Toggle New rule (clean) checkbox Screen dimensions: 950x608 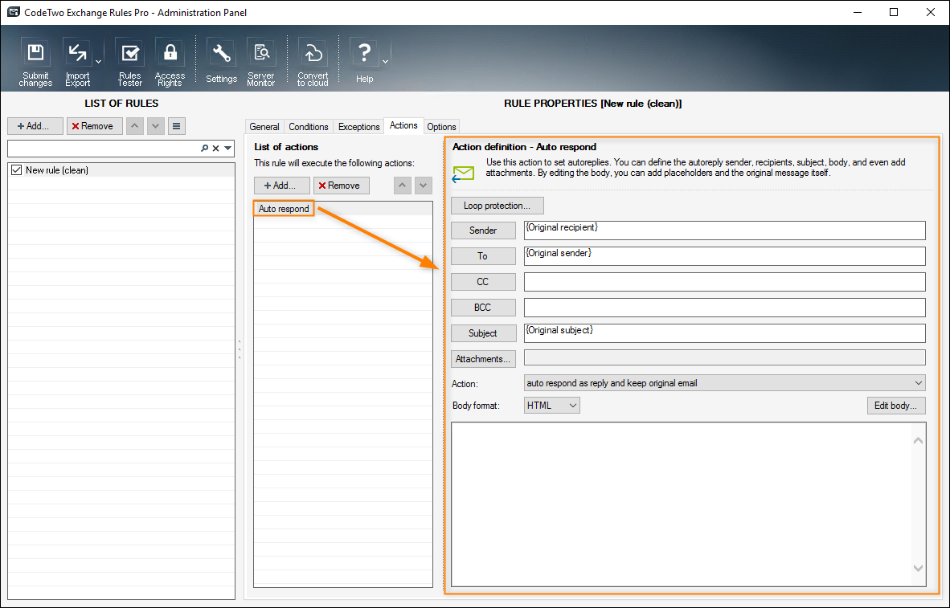pyautogui.click(x=16, y=170)
